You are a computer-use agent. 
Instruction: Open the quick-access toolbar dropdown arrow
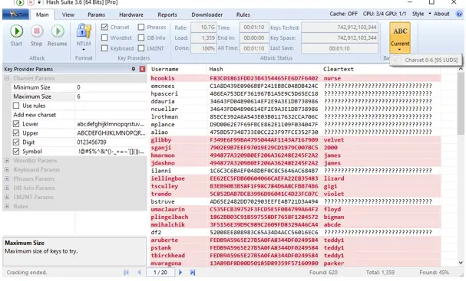pos(39,2)
